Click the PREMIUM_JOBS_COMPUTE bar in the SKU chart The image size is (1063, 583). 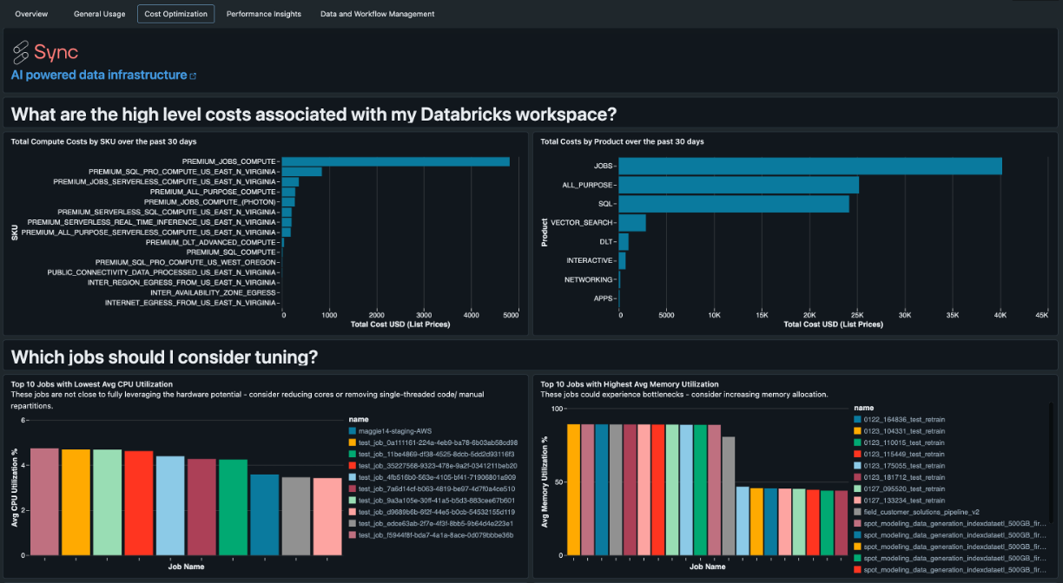click(x=396, y=161)
